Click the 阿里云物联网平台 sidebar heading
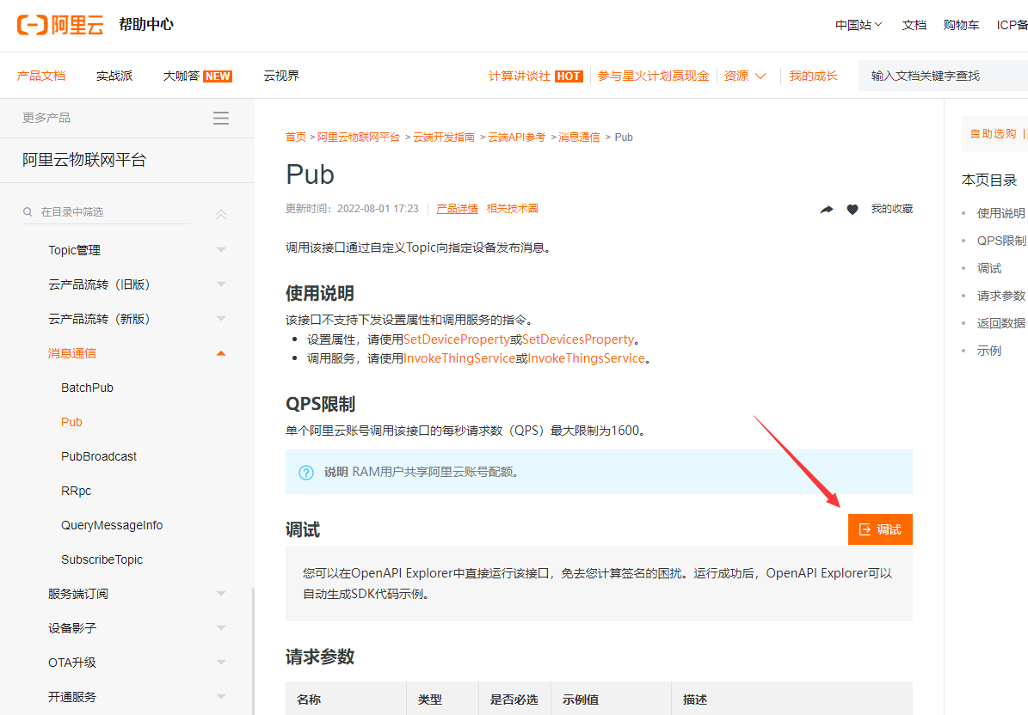This screenshot has height=715, width=1028. tap(84, 160)
